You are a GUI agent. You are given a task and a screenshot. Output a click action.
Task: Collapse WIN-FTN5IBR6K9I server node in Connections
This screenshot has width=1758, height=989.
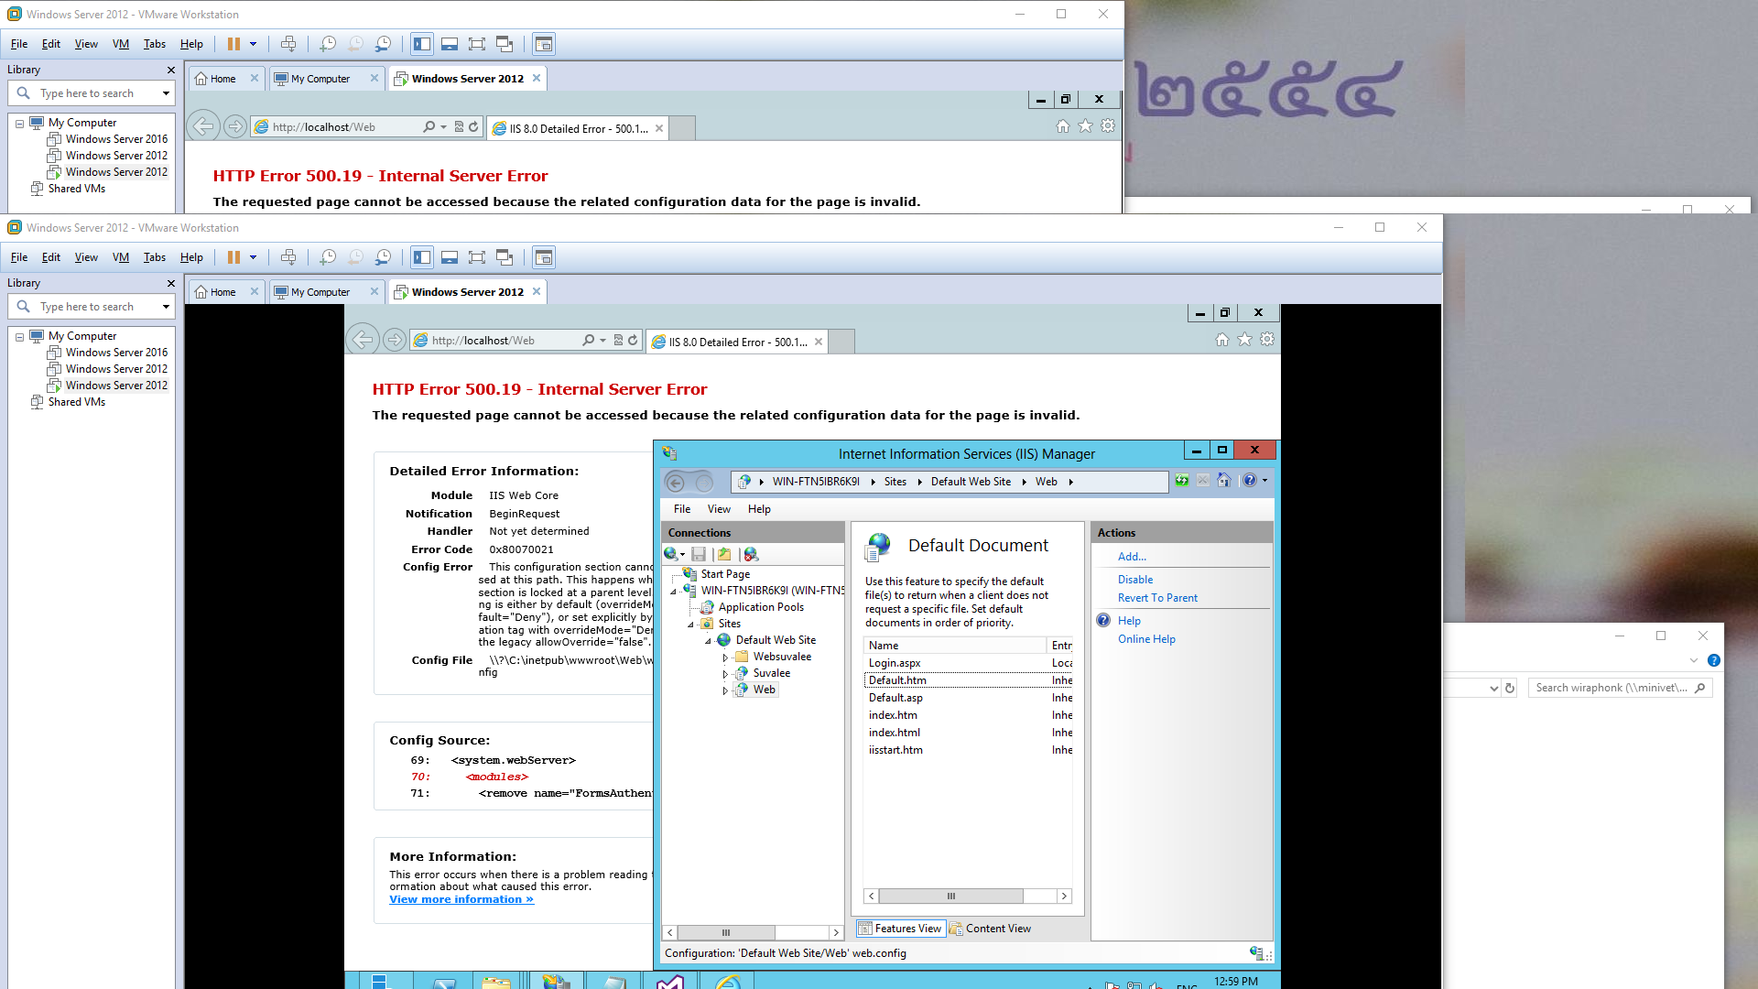coord(674,592)
